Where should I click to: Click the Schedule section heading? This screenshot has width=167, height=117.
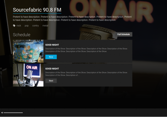(22, 35)
